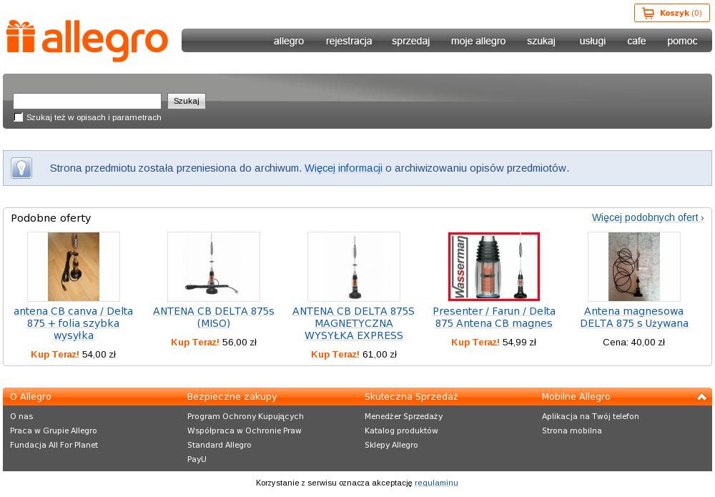Open 'pomoc' help menu item
The width and height of the screenshot is (715, 497).
682,41
